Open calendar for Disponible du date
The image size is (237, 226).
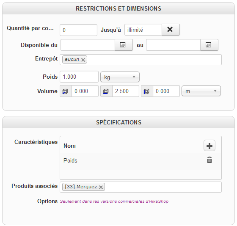[124, 45]
